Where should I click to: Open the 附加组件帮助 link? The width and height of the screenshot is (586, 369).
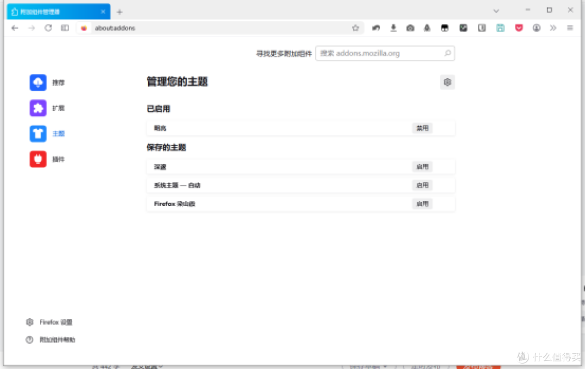click(58, 340)
